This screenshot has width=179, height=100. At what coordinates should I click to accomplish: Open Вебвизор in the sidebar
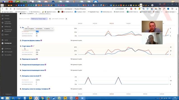(8, 27)
